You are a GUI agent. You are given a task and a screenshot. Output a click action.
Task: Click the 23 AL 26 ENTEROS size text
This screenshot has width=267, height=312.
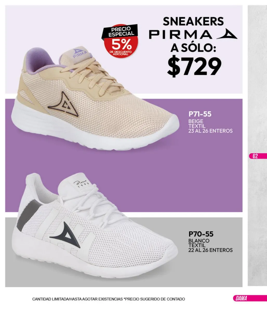[210, 131]
